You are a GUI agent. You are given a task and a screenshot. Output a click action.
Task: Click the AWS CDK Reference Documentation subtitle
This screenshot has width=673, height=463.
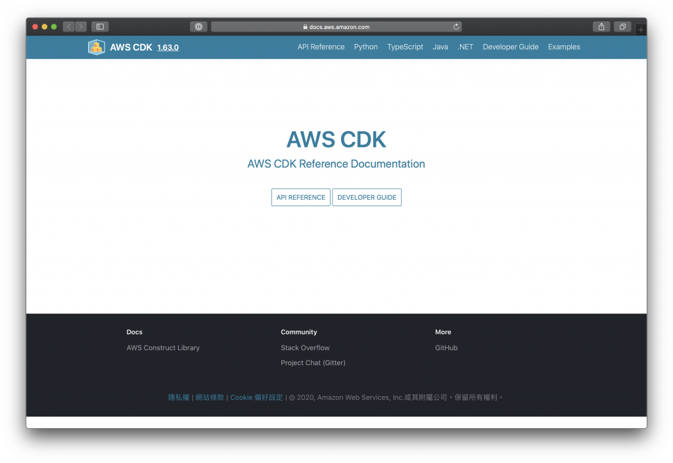click(336, 164)
